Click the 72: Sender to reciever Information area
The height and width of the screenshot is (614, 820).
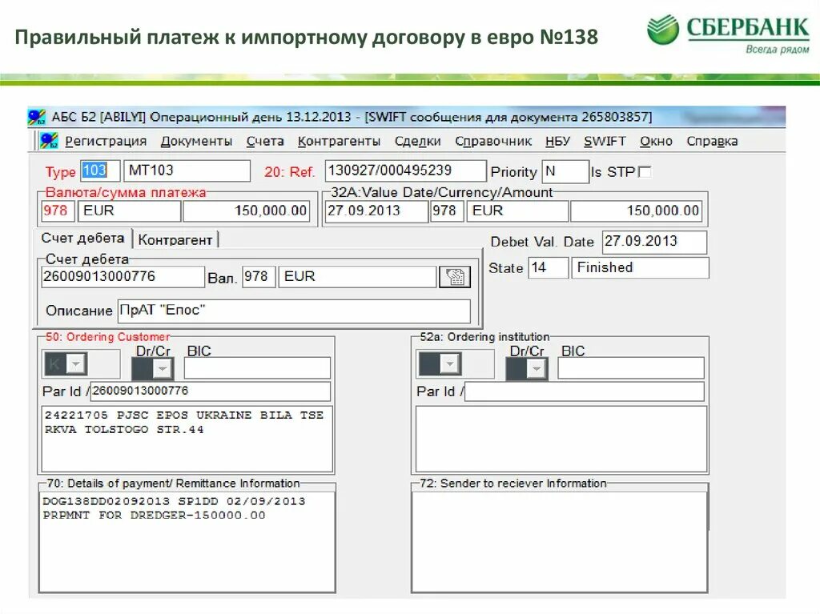pos(560,542)
